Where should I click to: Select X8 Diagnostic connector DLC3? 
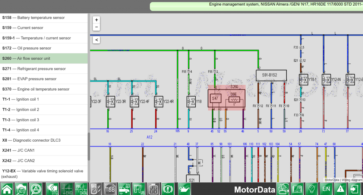(44, 140)
